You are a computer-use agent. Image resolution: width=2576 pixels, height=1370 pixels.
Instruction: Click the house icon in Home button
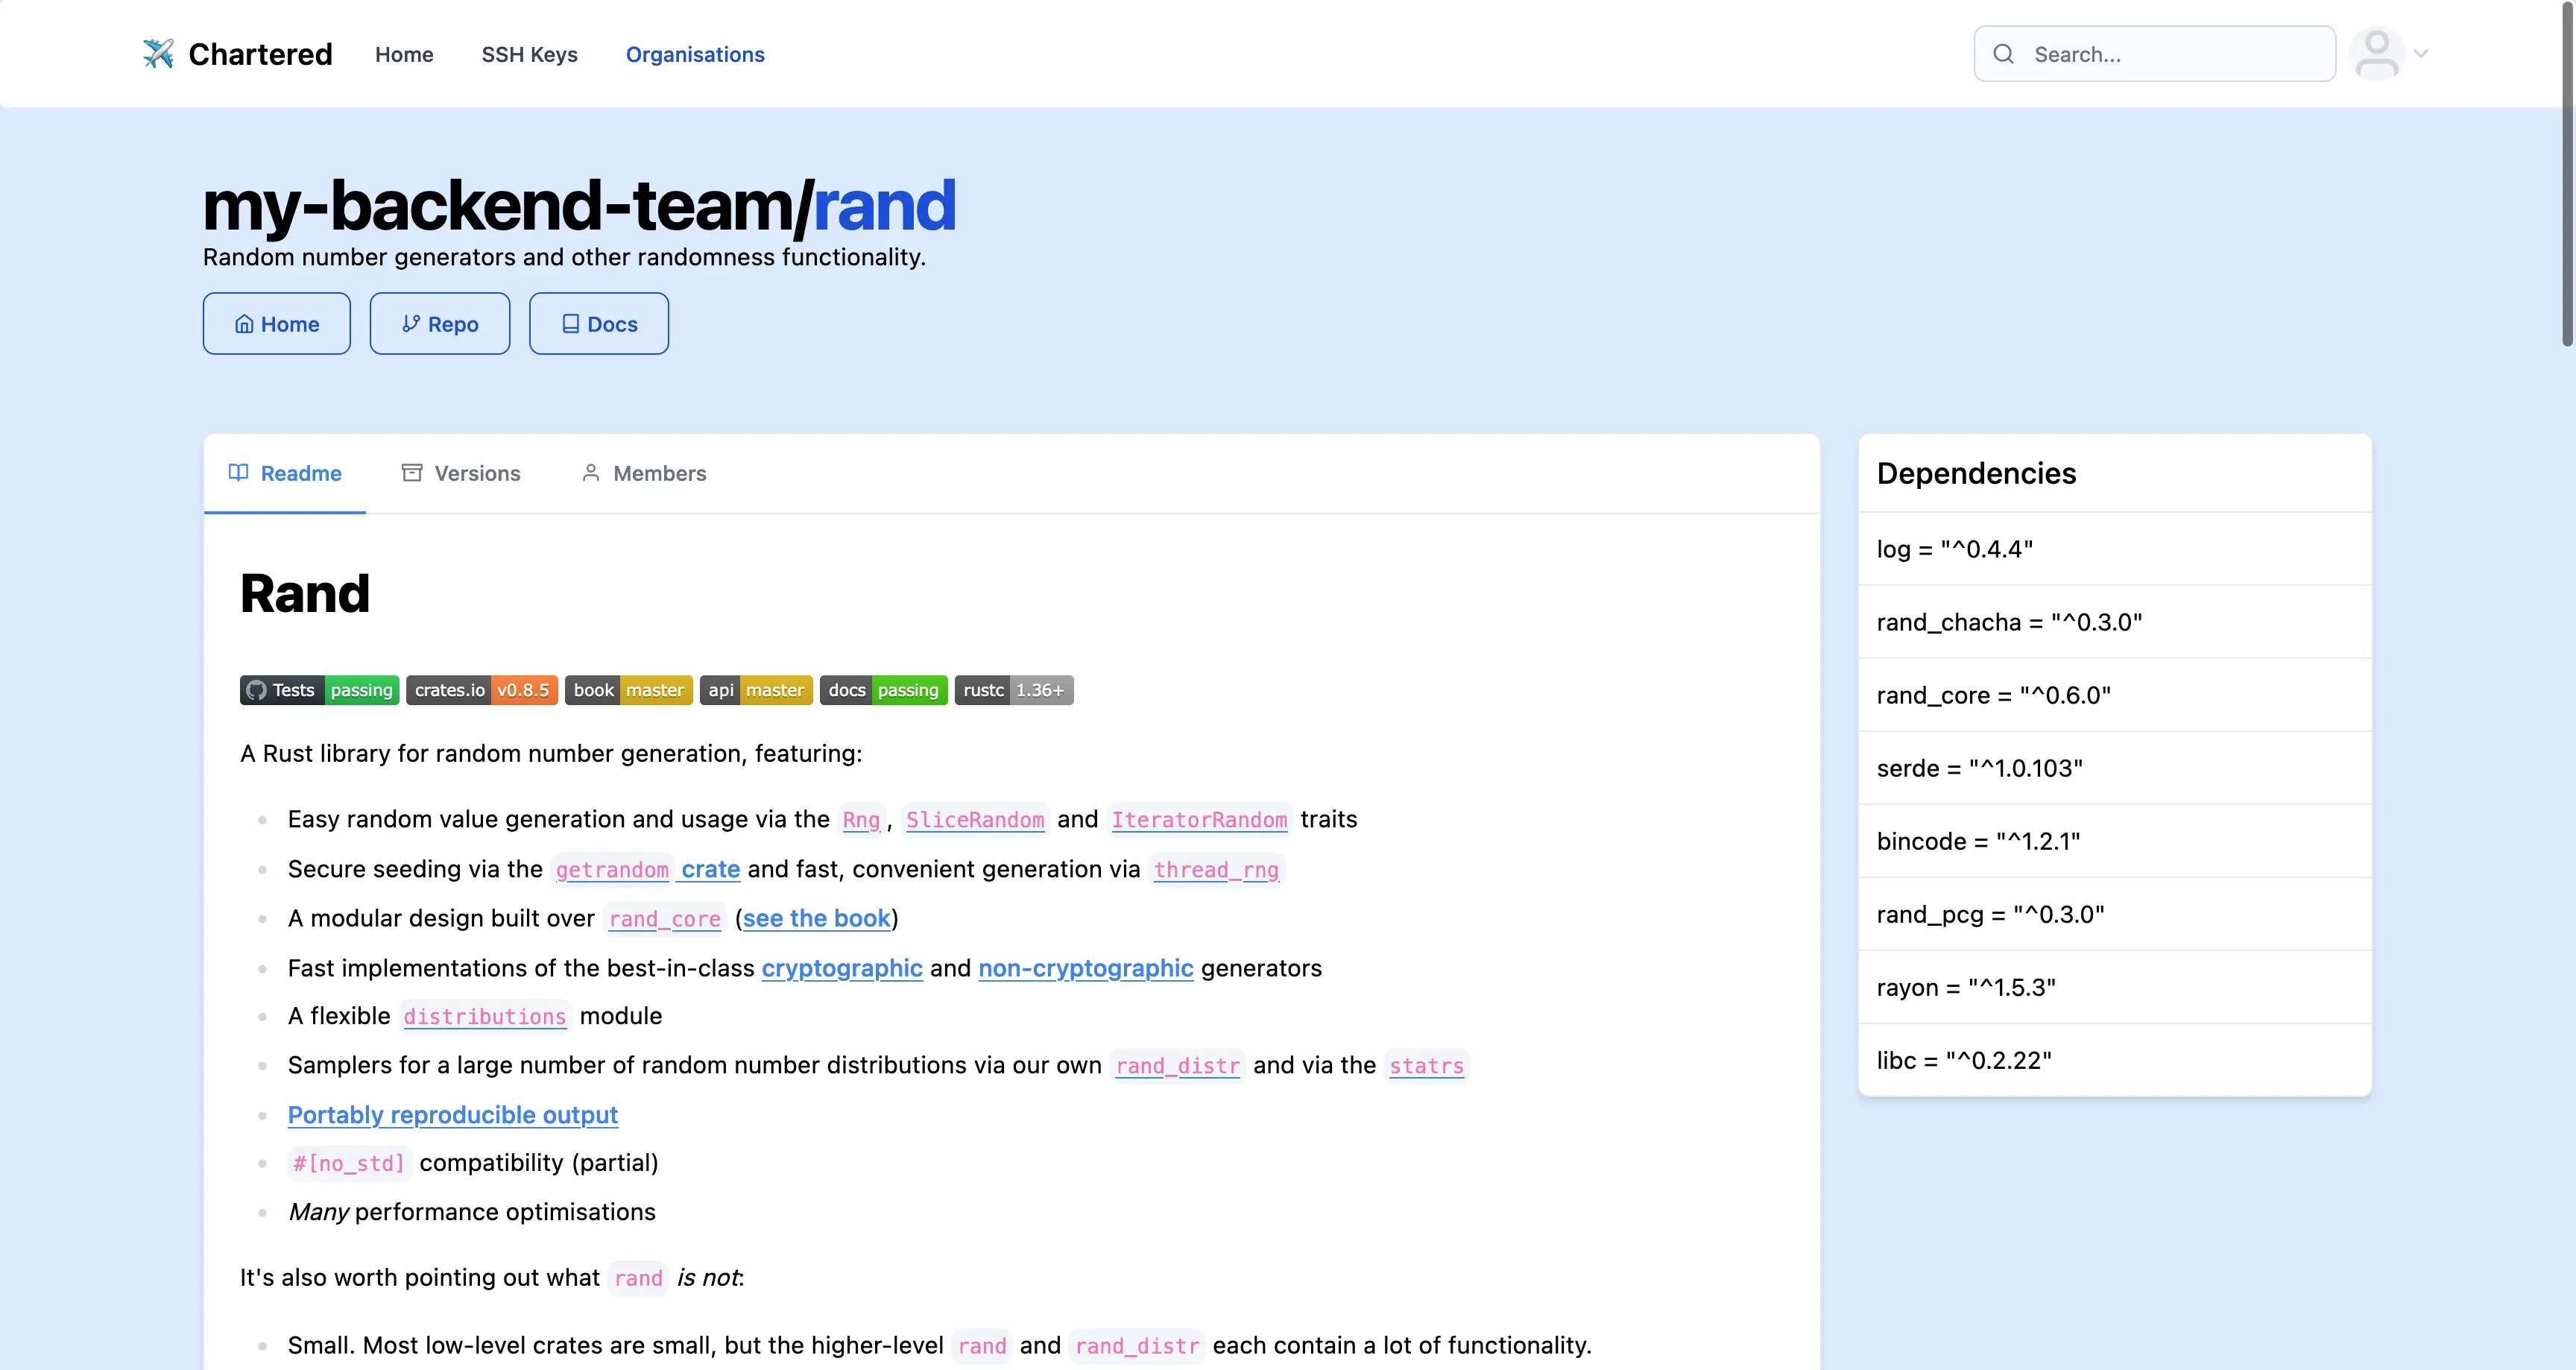click(x=244, y=324)
